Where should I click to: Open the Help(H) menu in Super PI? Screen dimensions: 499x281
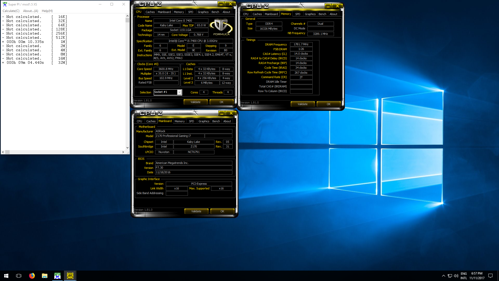(47, 11)
